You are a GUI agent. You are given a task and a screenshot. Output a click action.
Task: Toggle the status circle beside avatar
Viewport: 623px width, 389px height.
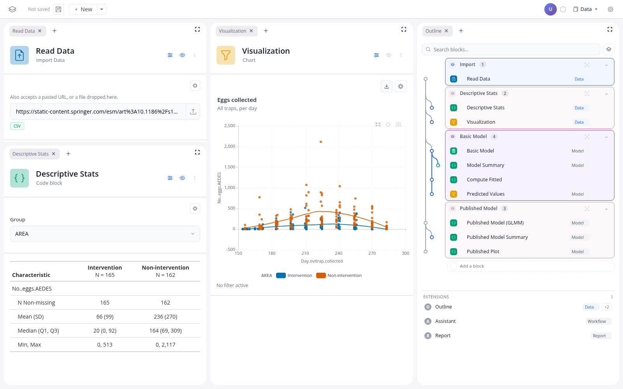tap(563, 9)
